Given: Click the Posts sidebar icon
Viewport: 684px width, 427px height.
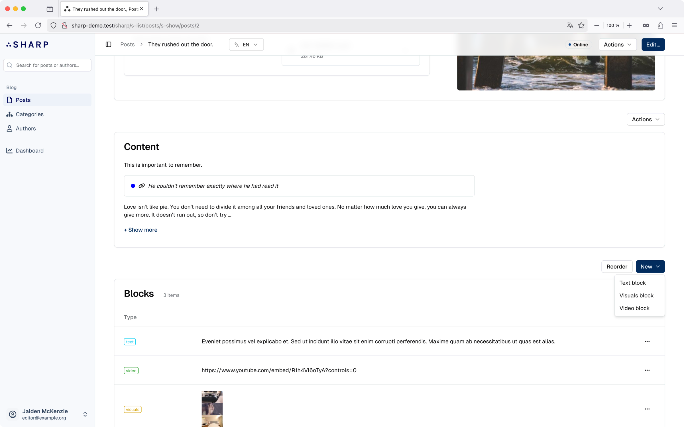Looking at the screenshot, I should pos(9,100).
